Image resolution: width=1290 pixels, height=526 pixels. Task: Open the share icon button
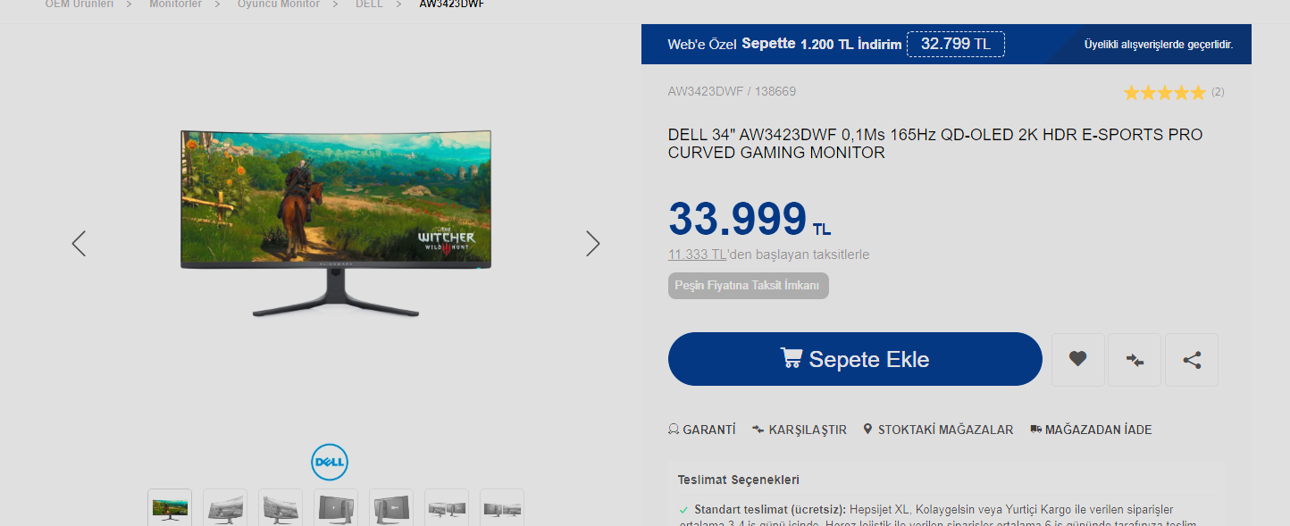(x=1192, y=359)
